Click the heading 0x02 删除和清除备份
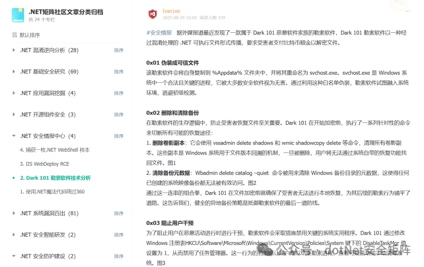The height and width of the screenshot is (267, 424). [172, 113]
